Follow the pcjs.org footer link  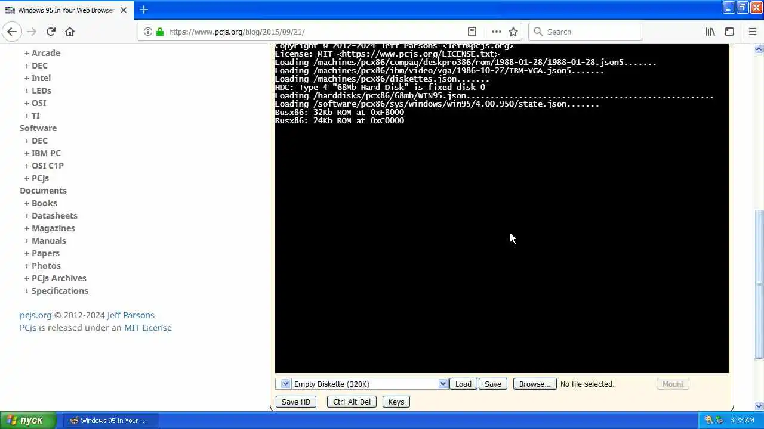[x=36, y=315]
